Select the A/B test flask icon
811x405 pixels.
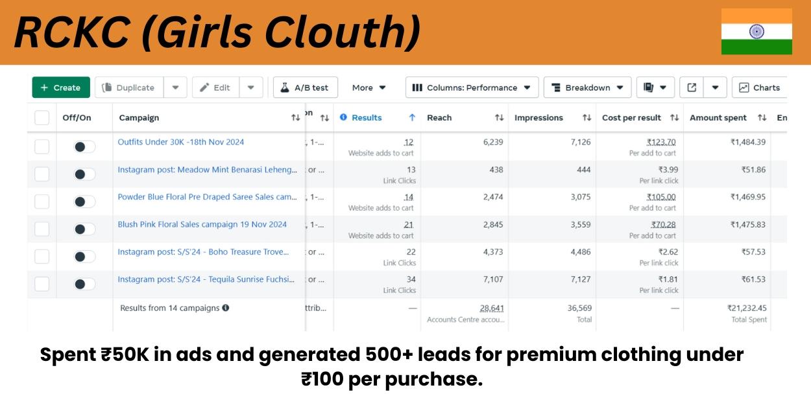point(284,87)
